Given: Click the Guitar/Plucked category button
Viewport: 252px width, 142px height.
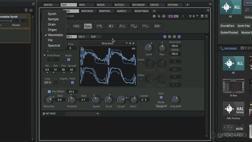Looking at the screenshot, I should 229,32.
